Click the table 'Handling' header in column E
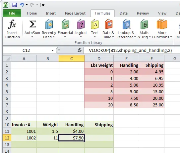 pyautogui.click(x=126, y=65)
